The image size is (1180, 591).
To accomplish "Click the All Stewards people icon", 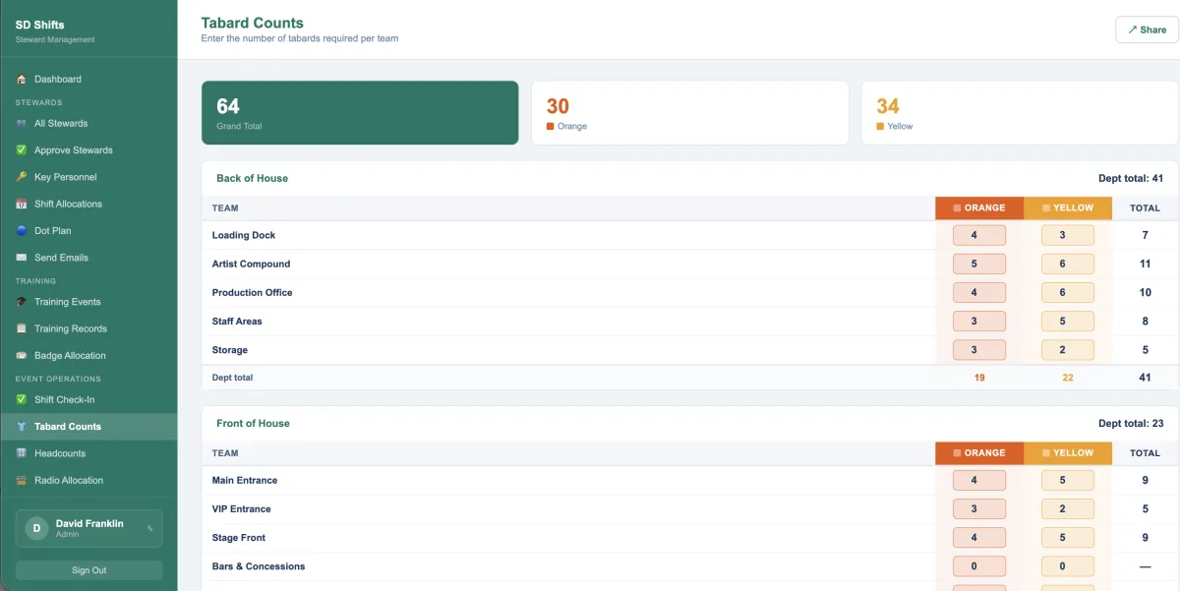I will click(22, 123).
